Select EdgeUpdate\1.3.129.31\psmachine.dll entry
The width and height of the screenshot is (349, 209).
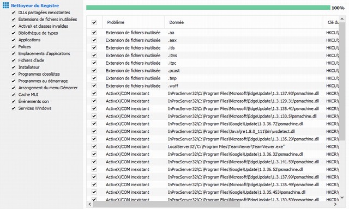[243, 101]
